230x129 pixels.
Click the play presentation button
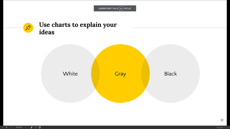7,127
